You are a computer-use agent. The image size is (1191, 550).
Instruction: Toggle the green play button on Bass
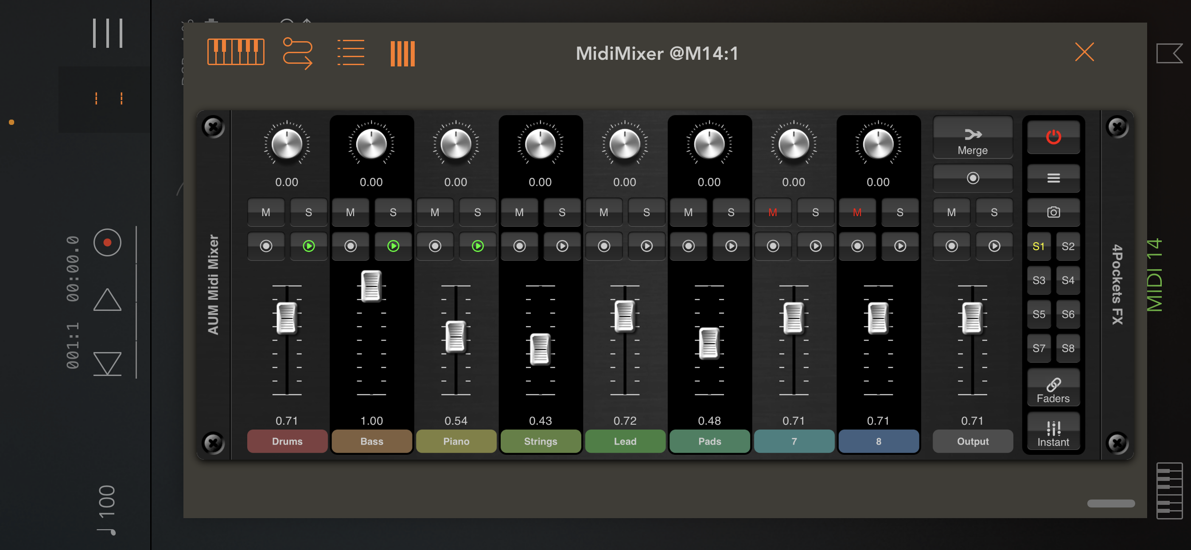393,246
